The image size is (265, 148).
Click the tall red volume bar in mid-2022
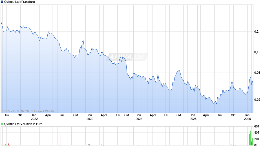pyautogui.click(x=61, y=140)
